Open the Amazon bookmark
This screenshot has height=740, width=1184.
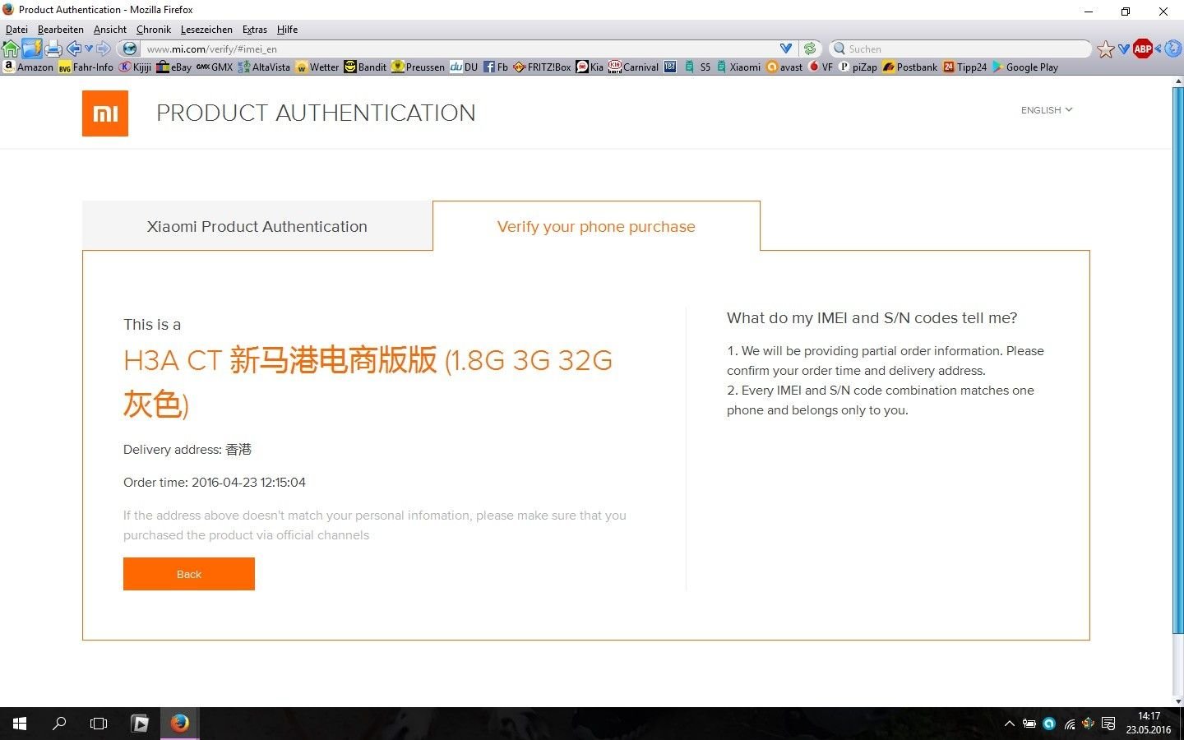28,67
